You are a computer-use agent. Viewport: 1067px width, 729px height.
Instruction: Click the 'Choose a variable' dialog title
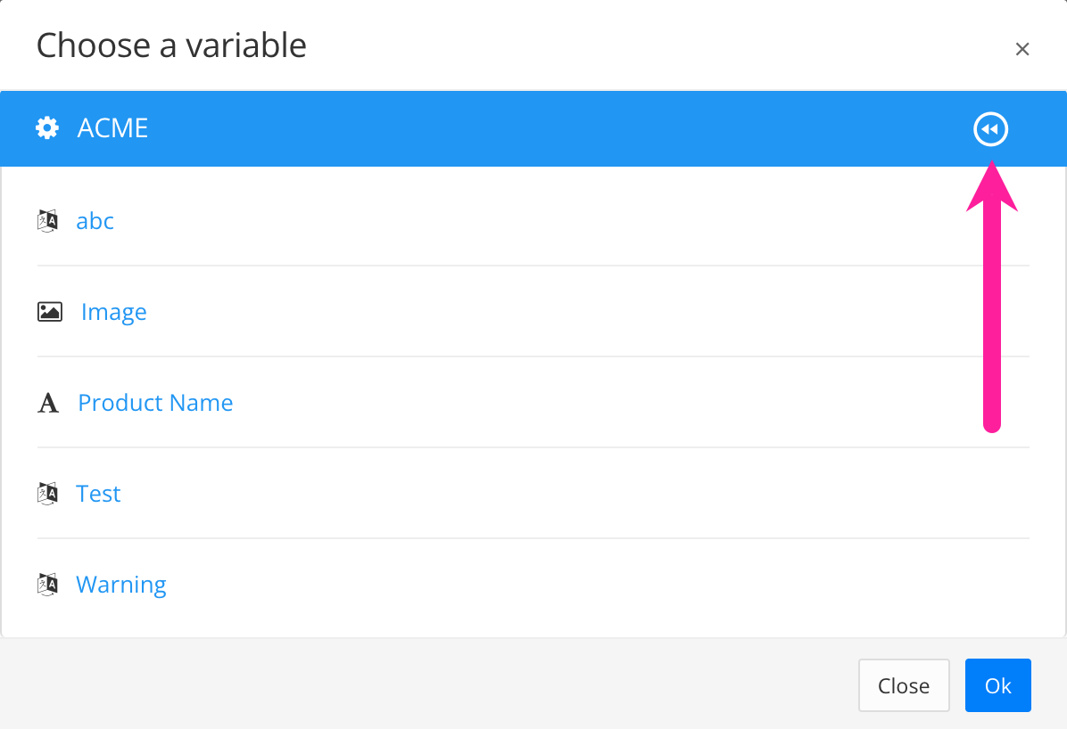pyautogui.click(x=171, y=45)
